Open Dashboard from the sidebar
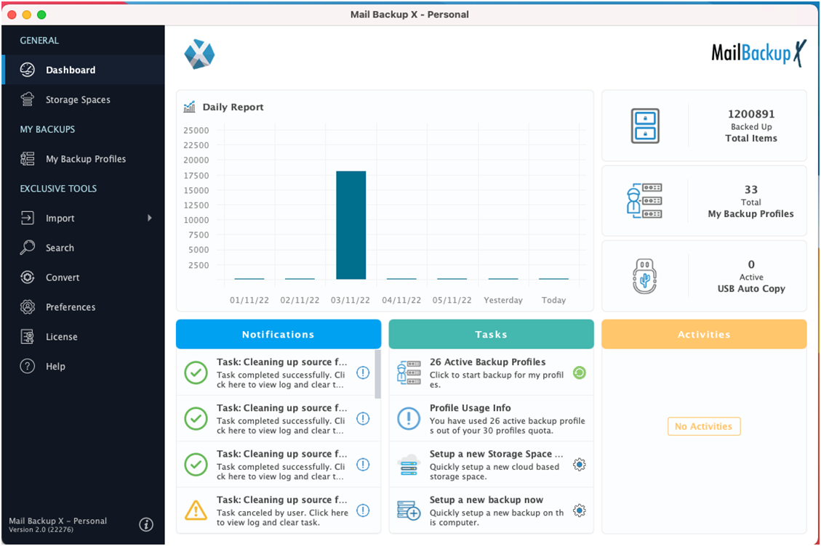Screen dimensions: 821x546 83,70
